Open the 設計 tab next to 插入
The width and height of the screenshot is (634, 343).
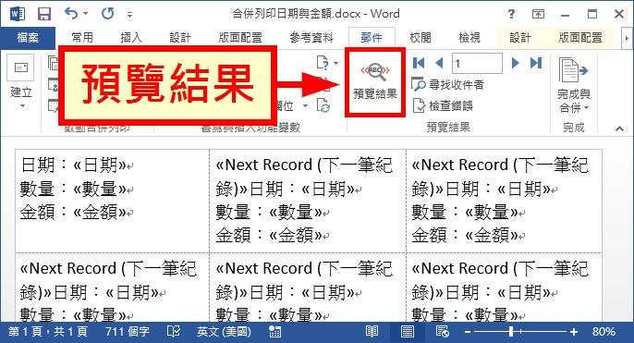click(180, 38)
